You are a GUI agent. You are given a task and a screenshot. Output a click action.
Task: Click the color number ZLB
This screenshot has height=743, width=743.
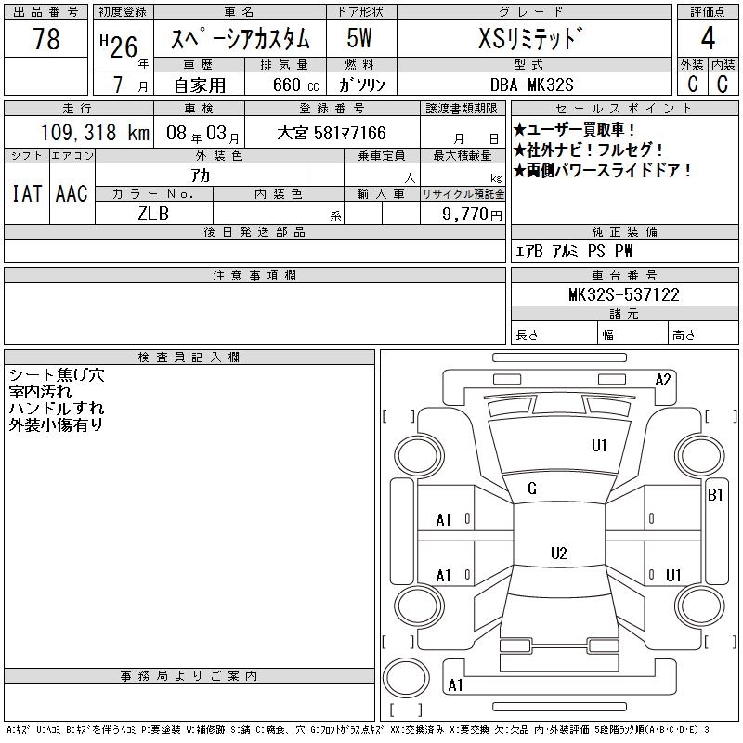click(x=153, y=214)
